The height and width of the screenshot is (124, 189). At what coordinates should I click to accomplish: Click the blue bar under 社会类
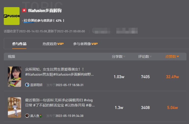pyautogui.click(x=29, y=22)
